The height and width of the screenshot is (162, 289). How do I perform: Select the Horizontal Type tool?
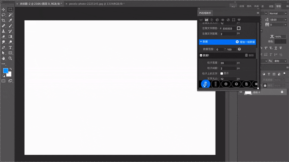click(10, 48)
